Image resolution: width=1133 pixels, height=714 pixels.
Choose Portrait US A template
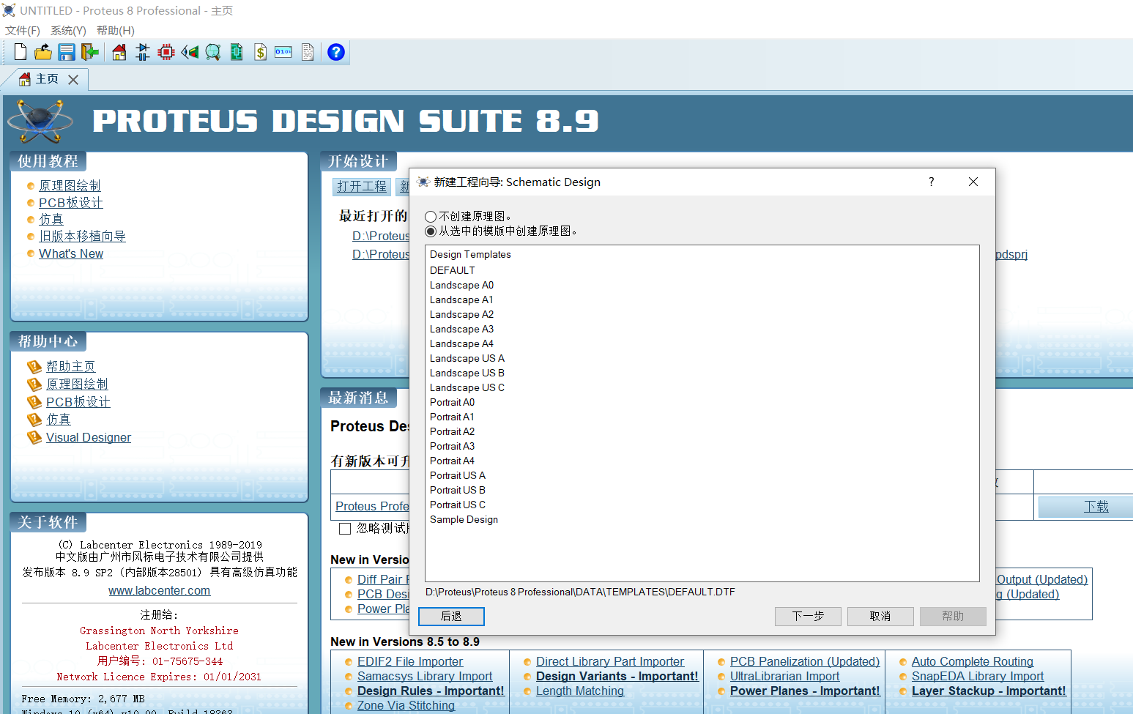[458, 475]
